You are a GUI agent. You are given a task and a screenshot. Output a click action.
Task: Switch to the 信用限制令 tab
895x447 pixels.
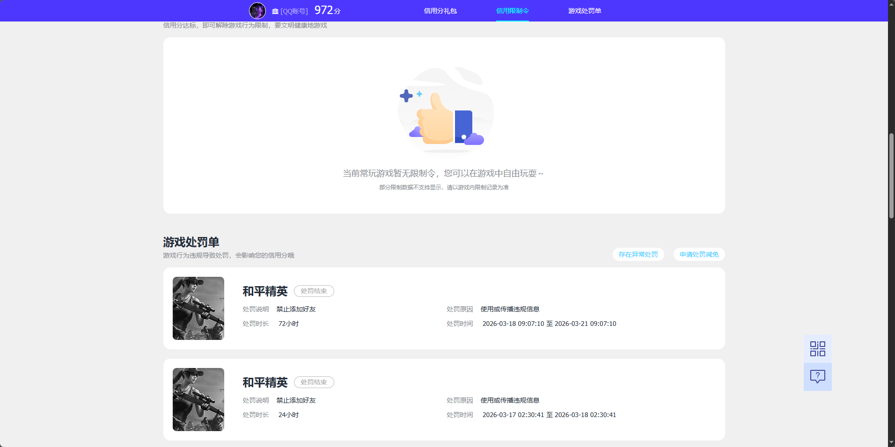coord(513,11)
